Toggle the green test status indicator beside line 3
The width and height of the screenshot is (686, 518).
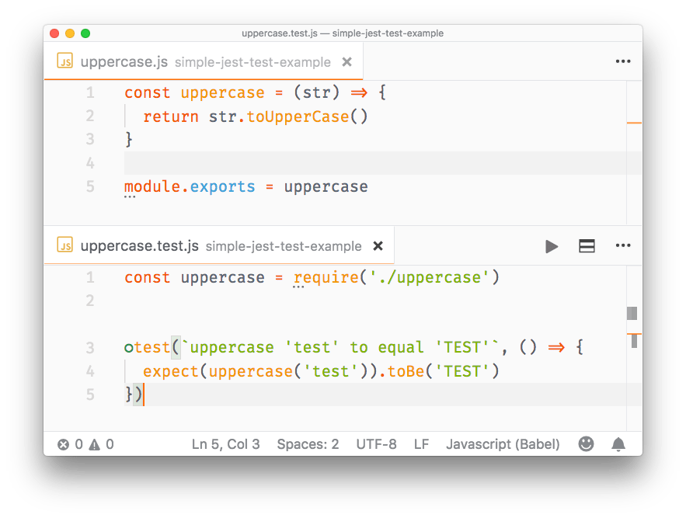tap(129, 347)
